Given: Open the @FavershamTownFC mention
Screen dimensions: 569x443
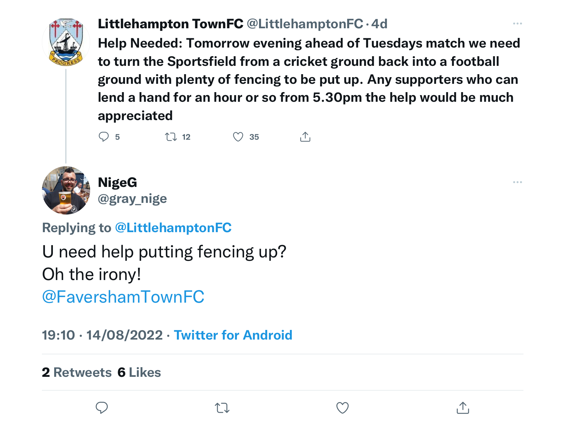Looking at the screenshot, I should click(x=123, y=297).
